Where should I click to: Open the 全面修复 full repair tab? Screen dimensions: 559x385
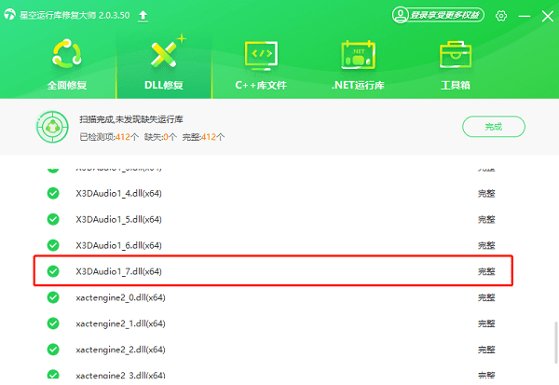(67, 65)
